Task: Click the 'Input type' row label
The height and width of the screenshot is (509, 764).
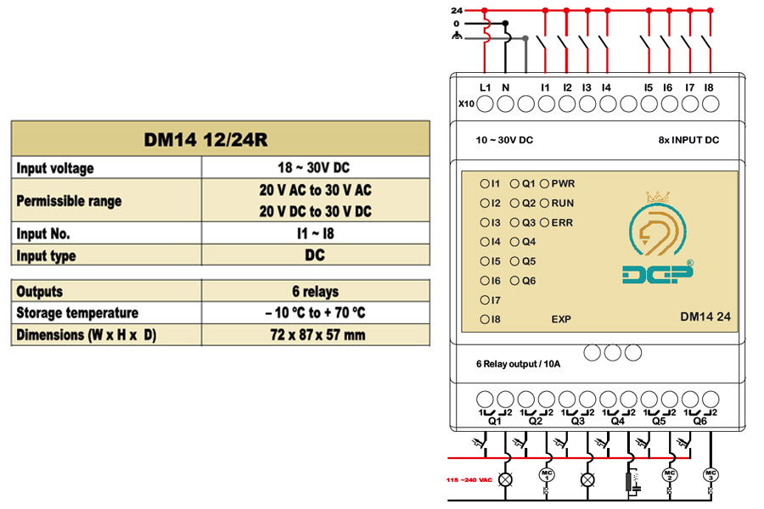Action: [46, 255]
